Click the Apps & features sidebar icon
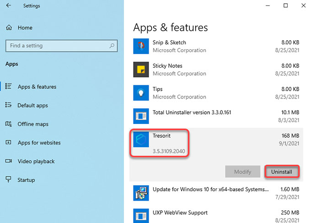 [x=8, y=86]
